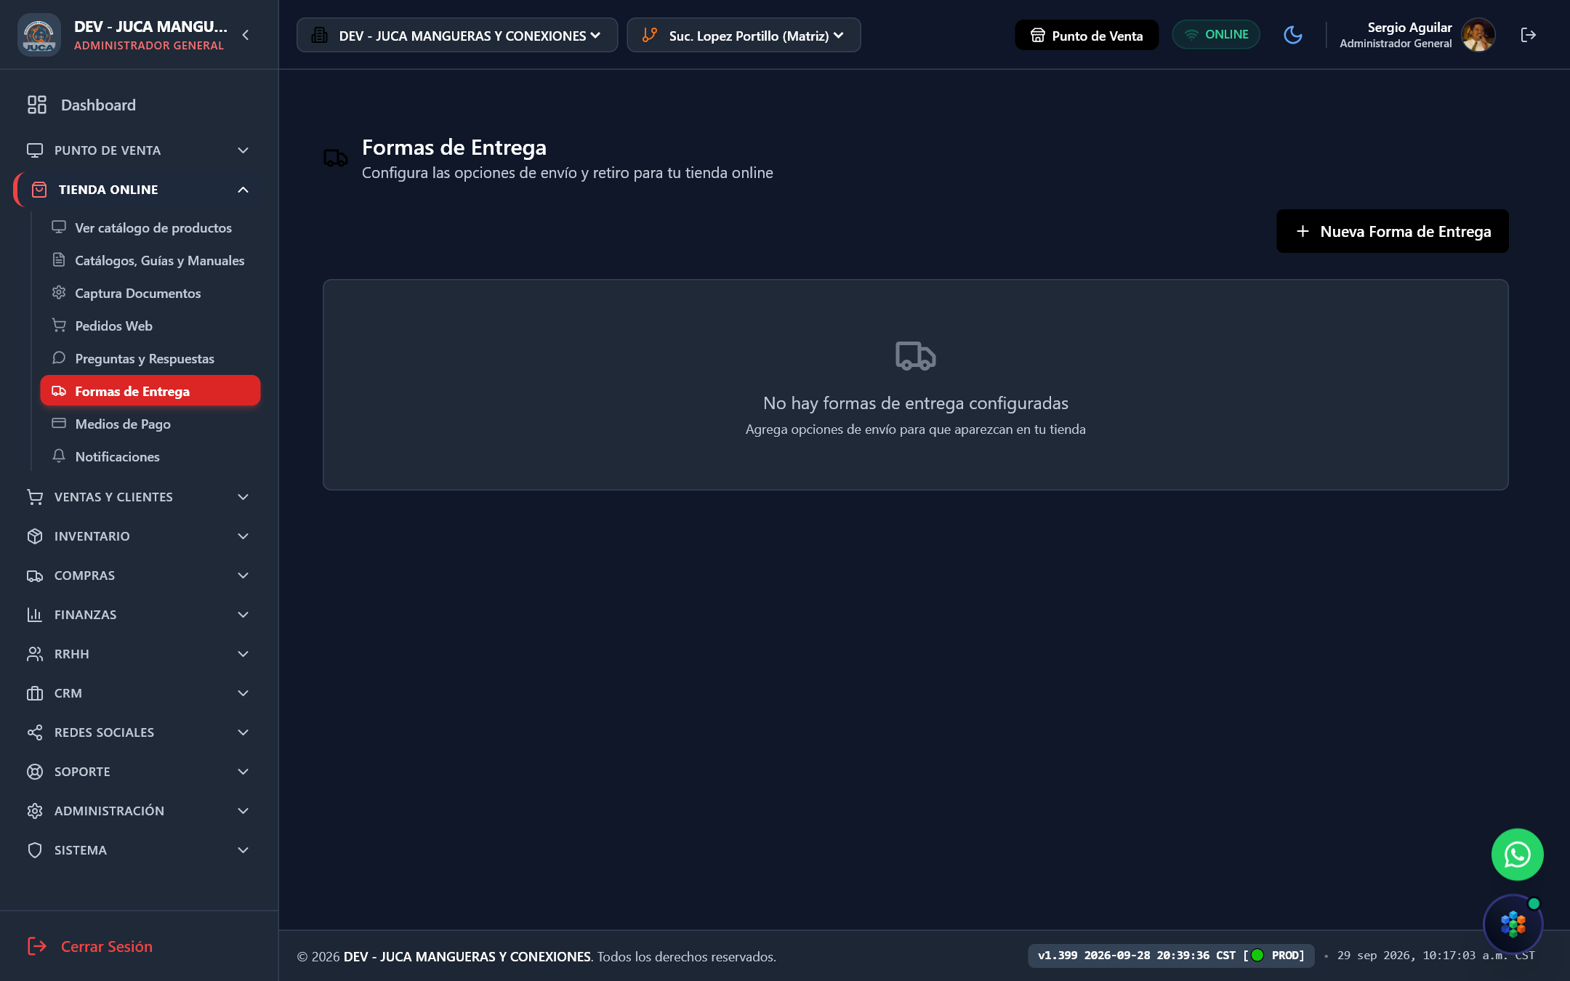This screenshot has height=981, width=1570.
Task: Open Sergio Aguilar's profile avatar
Action: coord(1478,35)
